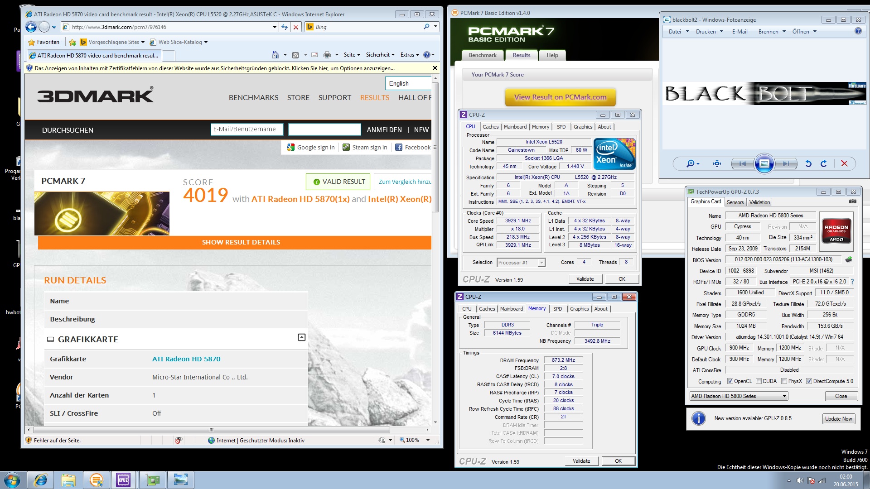The height and width of the screenshot is (489, 870).
Task: Click the CPU-Z taskbar button
Action: coord(123,480)
